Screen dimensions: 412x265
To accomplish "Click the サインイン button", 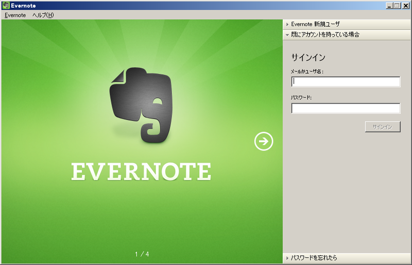I will tap(383, 127).
